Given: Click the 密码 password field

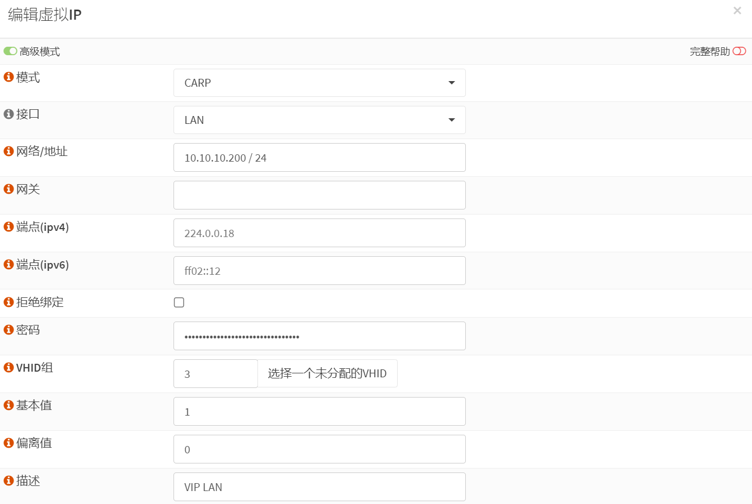Looking at the screenshot, I should (x=319, y=336).
